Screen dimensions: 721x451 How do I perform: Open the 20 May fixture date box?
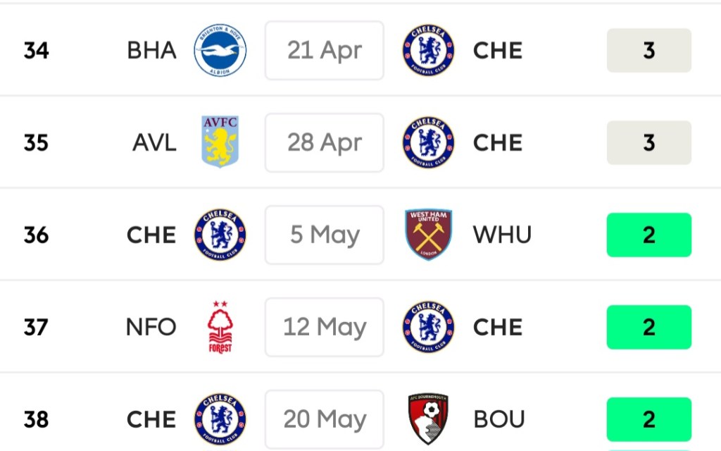tap(325, 419)
